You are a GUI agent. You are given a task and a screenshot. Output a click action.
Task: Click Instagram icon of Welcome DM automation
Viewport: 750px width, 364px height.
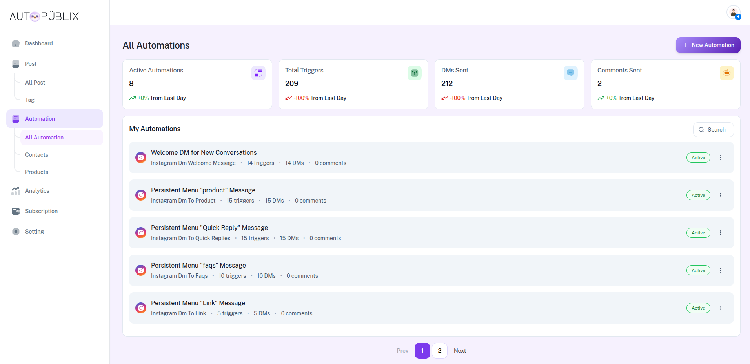coord(141,158)
